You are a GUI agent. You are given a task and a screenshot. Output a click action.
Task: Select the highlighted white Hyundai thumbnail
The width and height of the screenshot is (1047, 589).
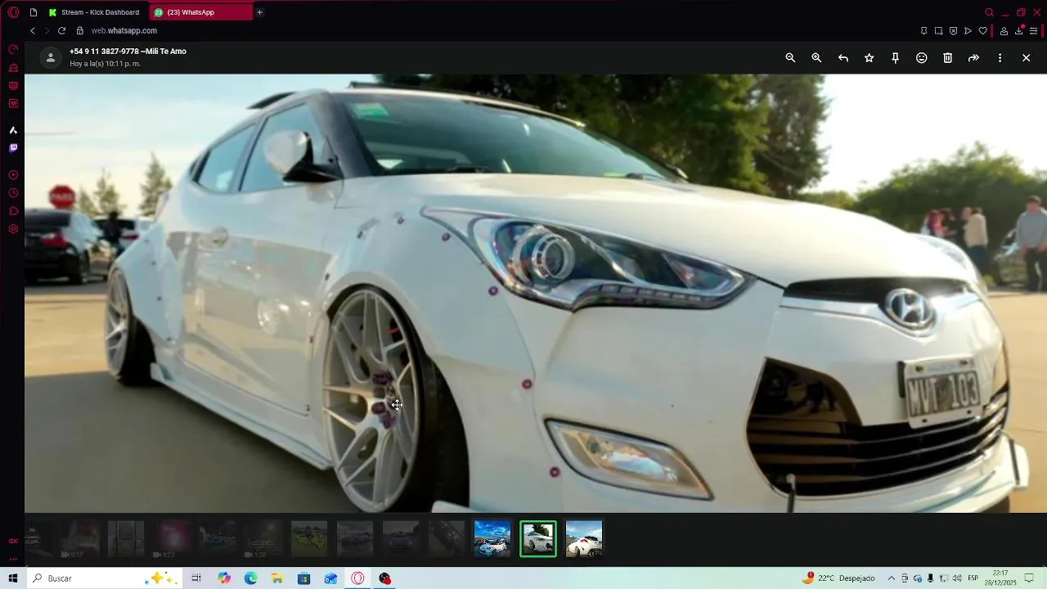pos(538,539)
